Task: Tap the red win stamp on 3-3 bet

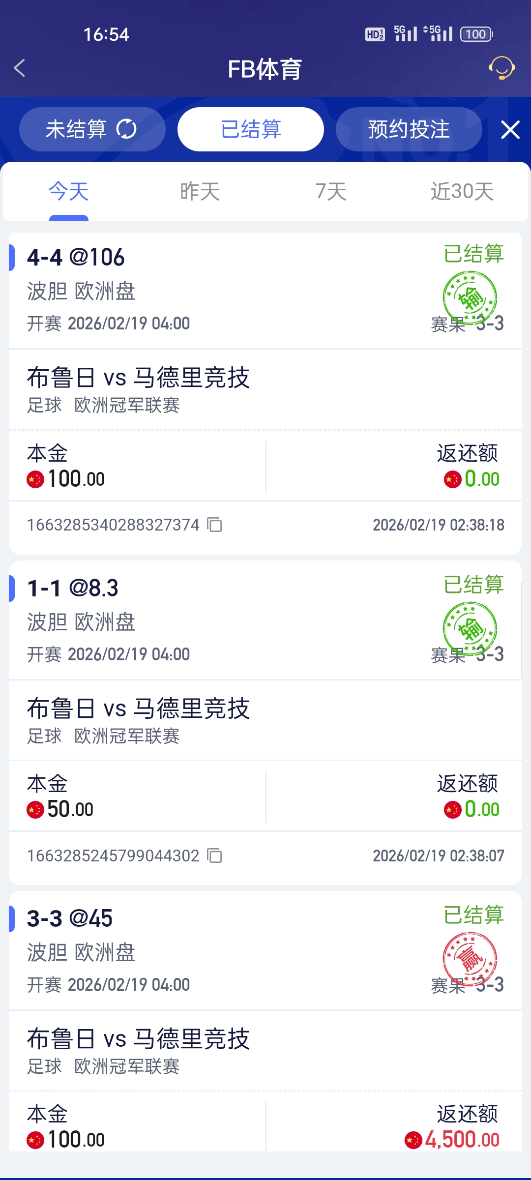Action: [470, 959]
